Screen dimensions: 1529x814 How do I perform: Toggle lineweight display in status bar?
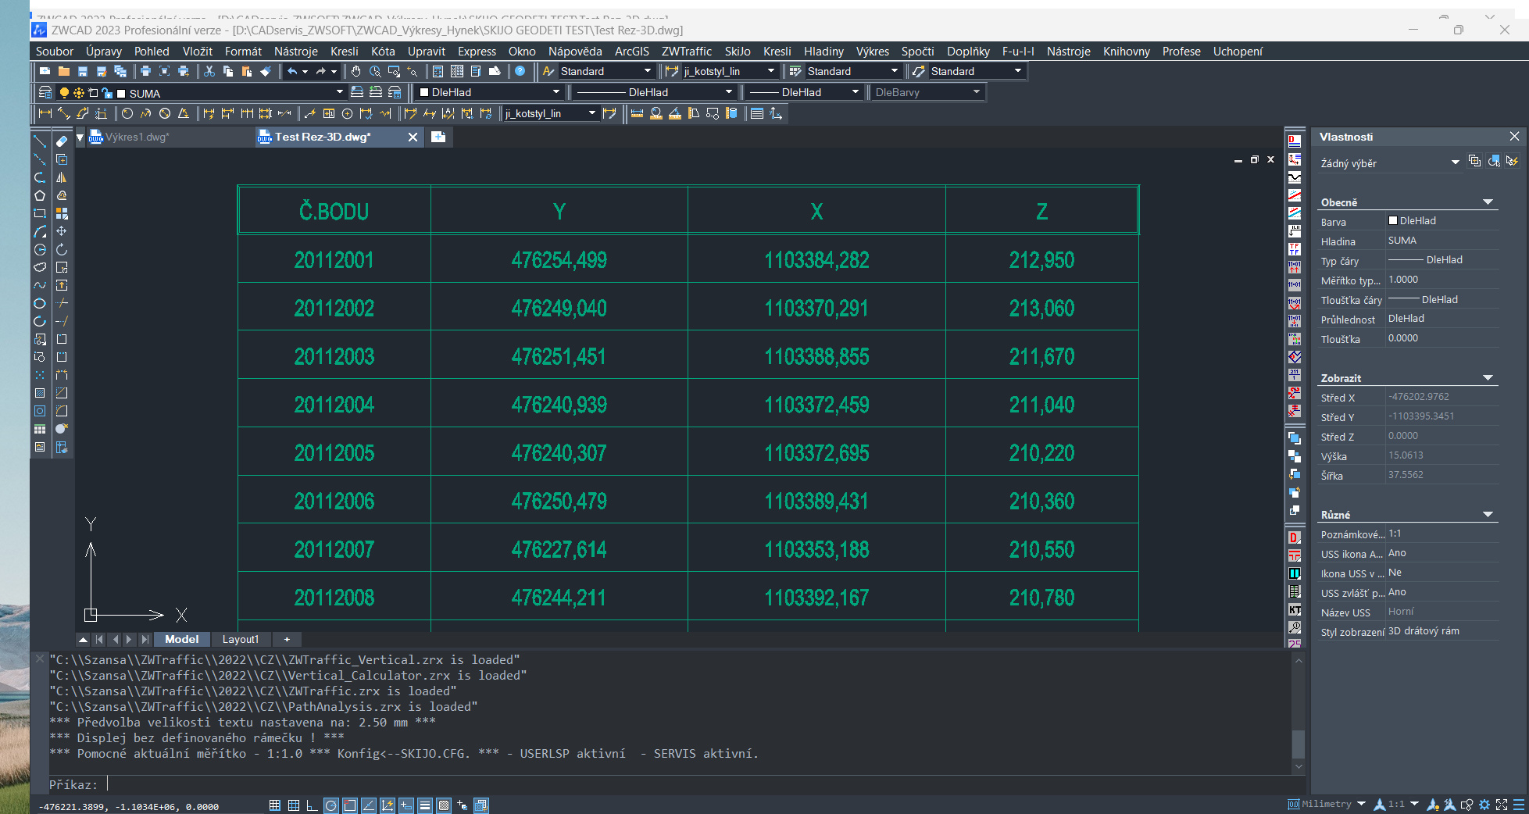(425, 805)
